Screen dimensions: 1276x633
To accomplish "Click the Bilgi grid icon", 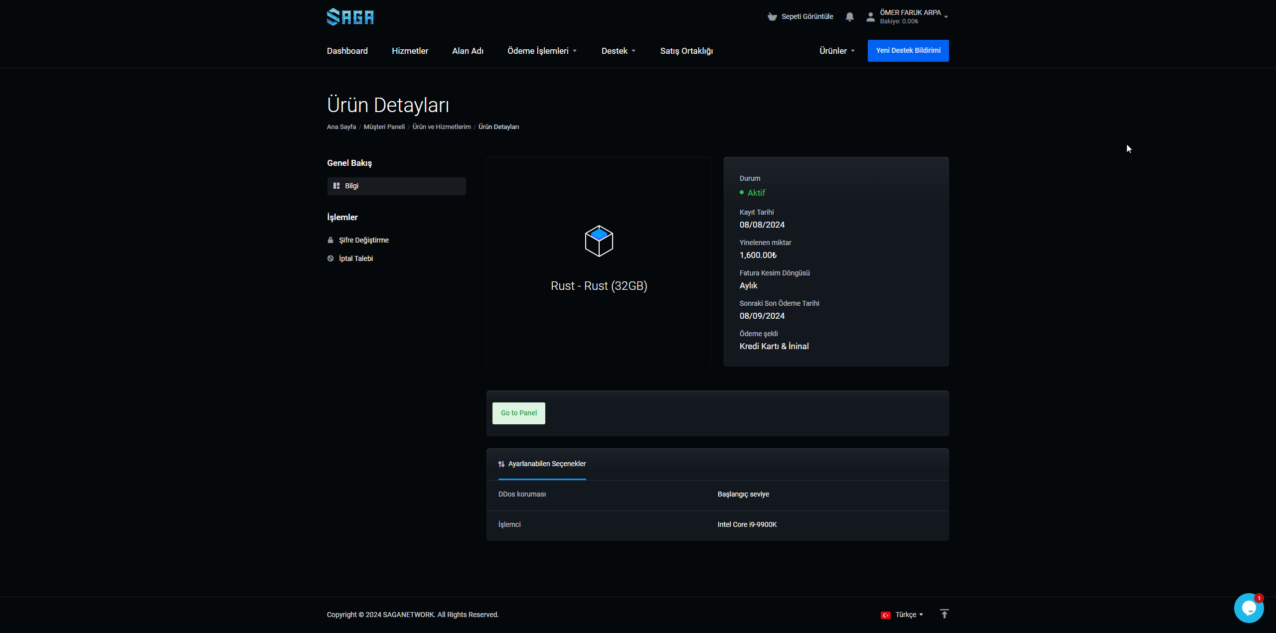I will [336, 186].
